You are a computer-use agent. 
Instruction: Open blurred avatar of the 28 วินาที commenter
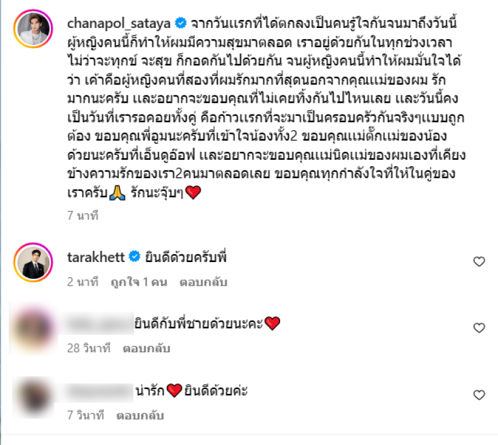[x=34, y=329]
